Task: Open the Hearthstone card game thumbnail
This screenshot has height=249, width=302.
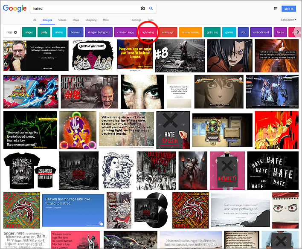Action: (x=222, y=130)
